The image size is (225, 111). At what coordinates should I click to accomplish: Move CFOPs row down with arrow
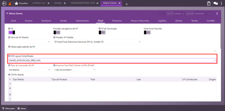[10, 84]
